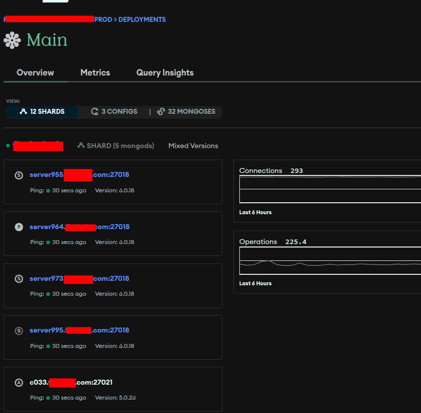Click the Connections value 293

click(297, 171)
